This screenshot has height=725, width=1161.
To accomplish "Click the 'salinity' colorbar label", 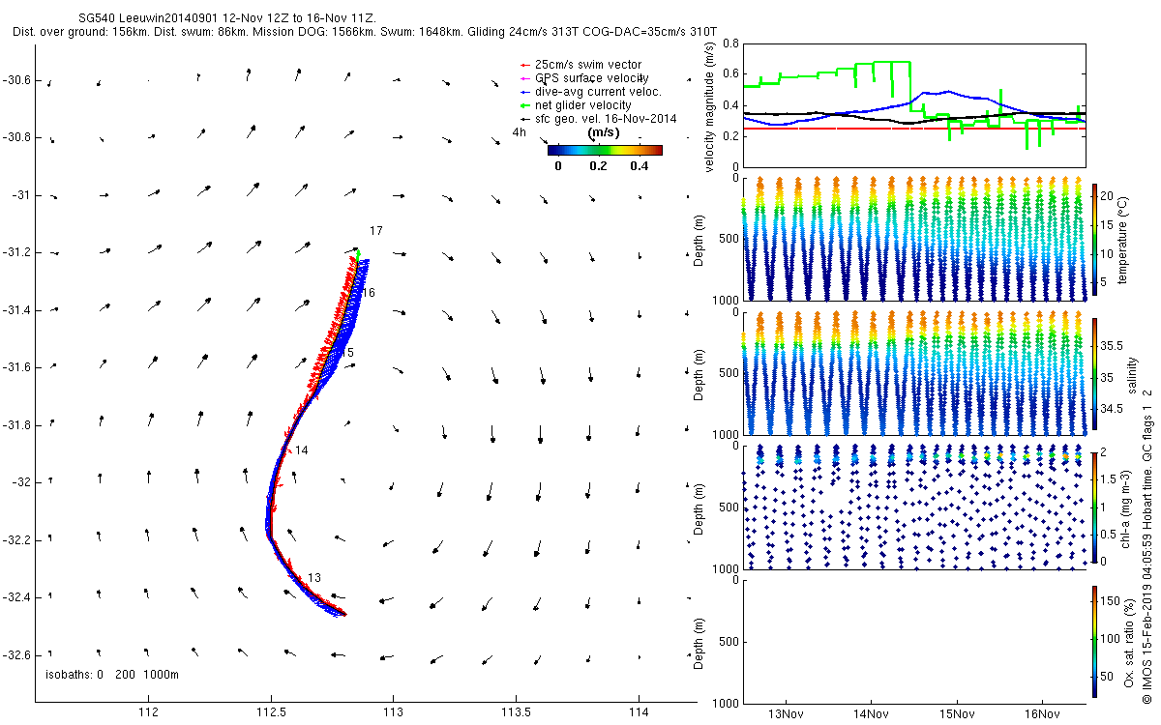I will [x=1133, y=373].
